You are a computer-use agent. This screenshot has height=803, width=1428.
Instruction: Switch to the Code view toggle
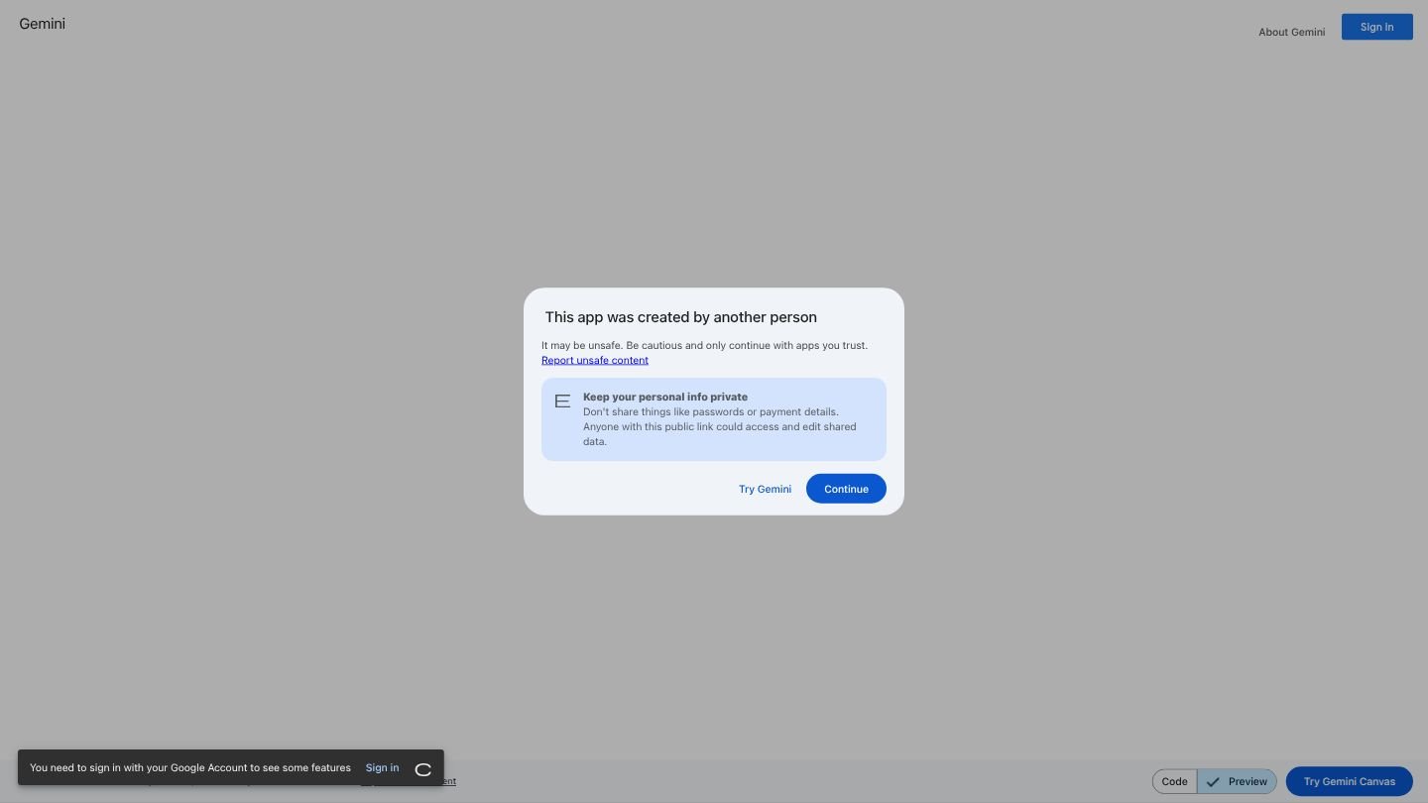pyautogui.click(x=1174, y=781)
